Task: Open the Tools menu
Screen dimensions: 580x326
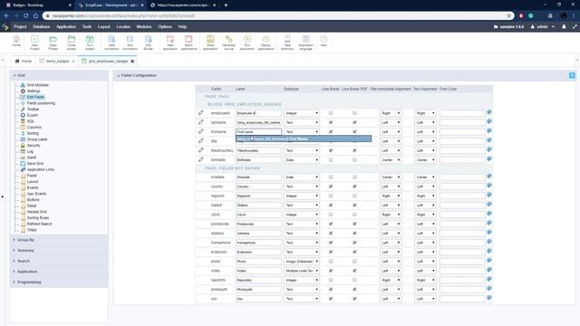Action: point(87,26)
